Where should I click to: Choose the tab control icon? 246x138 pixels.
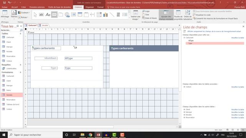tap(61, 15)
